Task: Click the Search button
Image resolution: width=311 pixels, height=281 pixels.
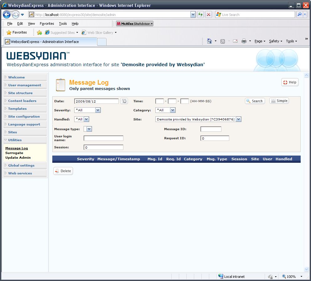Action: pos(255,101)
